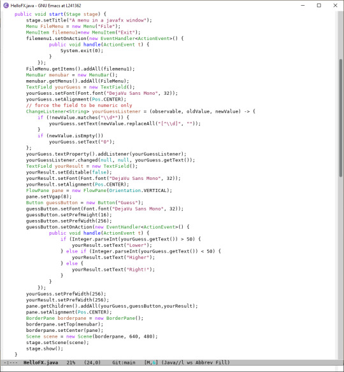Image resolution: width=344 pixels, height=372 pixels.
Task: Click the Emacs icon in title bar
Action: [6, 5]
